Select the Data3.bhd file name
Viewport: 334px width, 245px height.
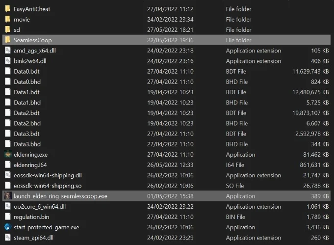pyautogui.click(x=27, y=144)
